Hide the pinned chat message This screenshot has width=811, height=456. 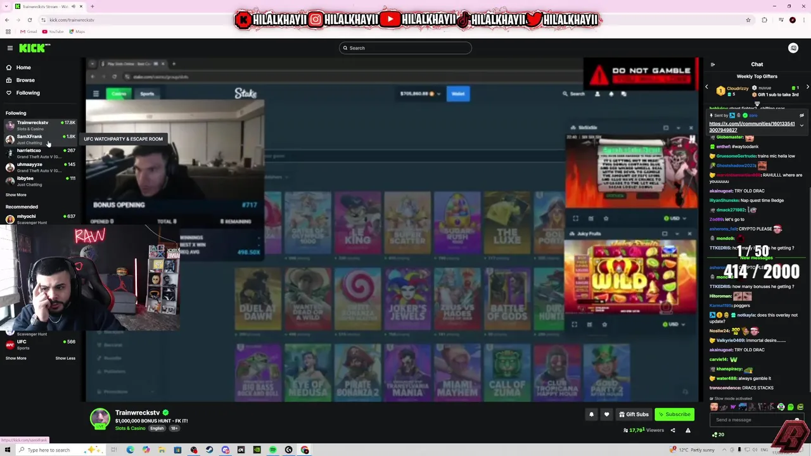click(x=801, y=116)
